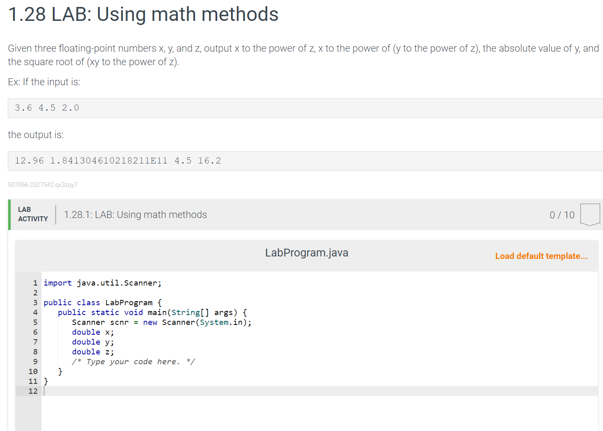Viewport: 603px width, 431px height.
Task: Click the import java.util.Scanner line
Action: [103, 283]
